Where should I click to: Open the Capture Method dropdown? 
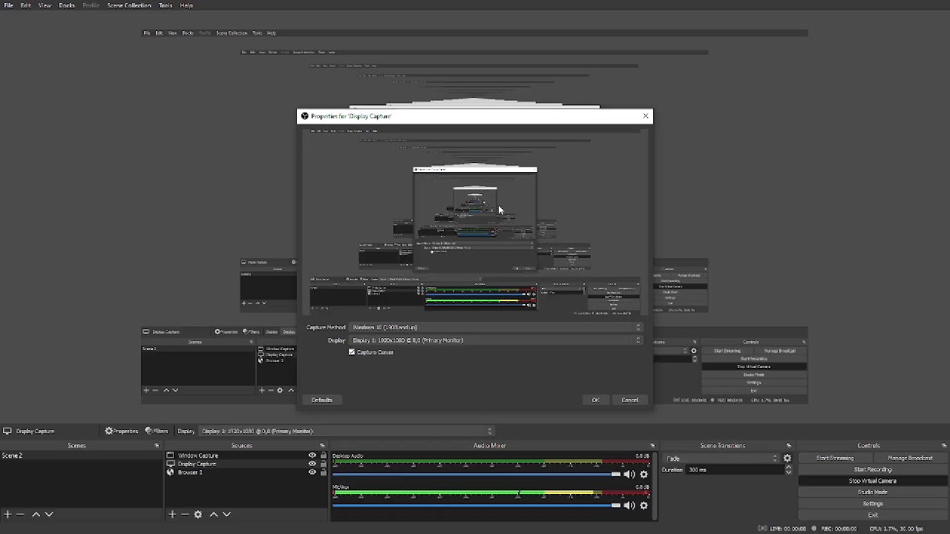tap(496, 327)
